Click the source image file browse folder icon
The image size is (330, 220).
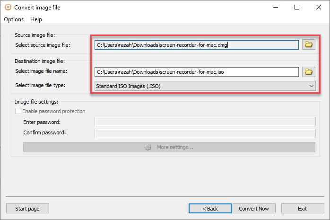pos(309,44)
